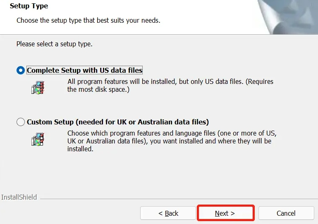The width and height of the screenshot is (318, 224).
Task: Select the Custom Setup radio button
Action: click(x=21, y=122)
